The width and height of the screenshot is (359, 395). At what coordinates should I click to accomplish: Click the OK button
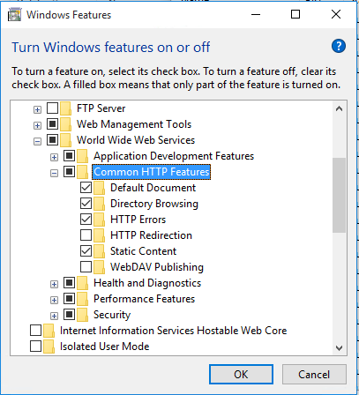coord(241,375)
